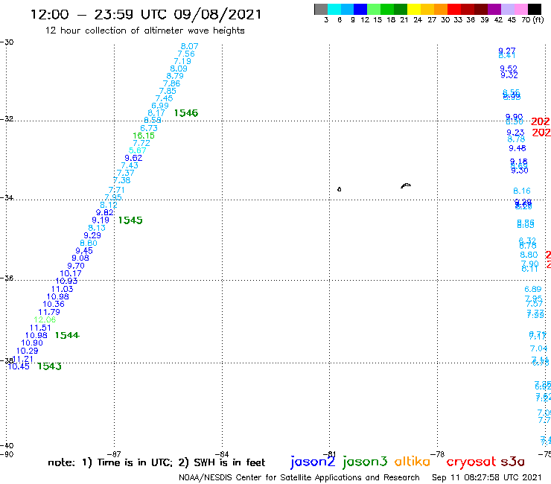This screenshot has width=551, height=484.
Task: Click the green 1543 time marker
Action: (x=49, y=366)
